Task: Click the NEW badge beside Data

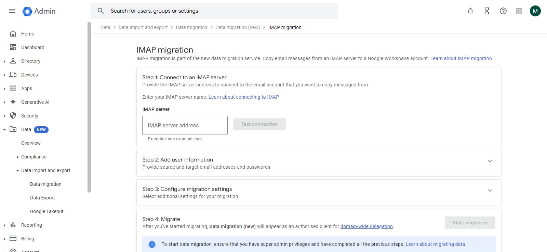Action: click(41, 130)
